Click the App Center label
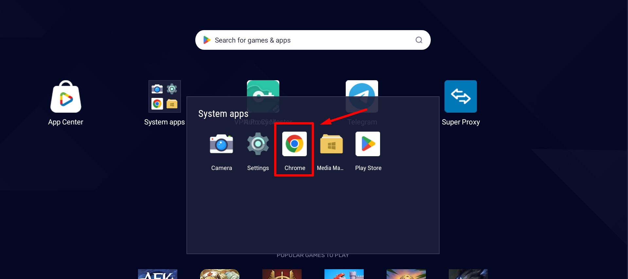628x279 pixels. coord(66,122)
